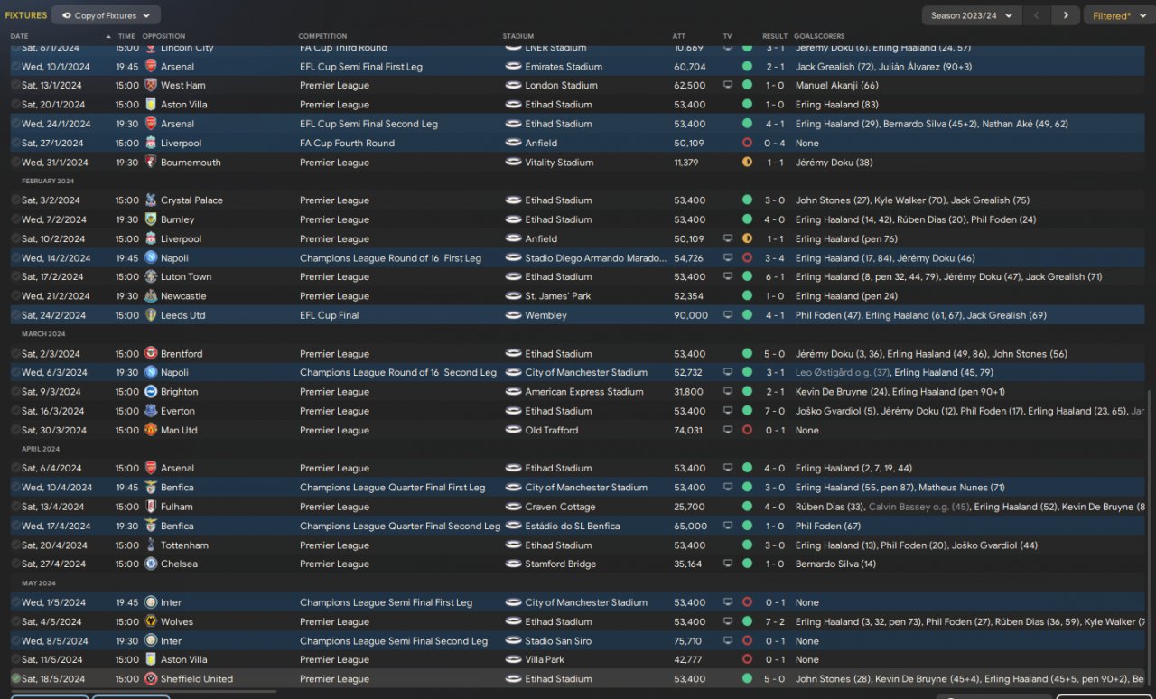
Task: Select row checkbox for Sat, 13/1/2024 West Ham
Action: [x=15, y=85]
